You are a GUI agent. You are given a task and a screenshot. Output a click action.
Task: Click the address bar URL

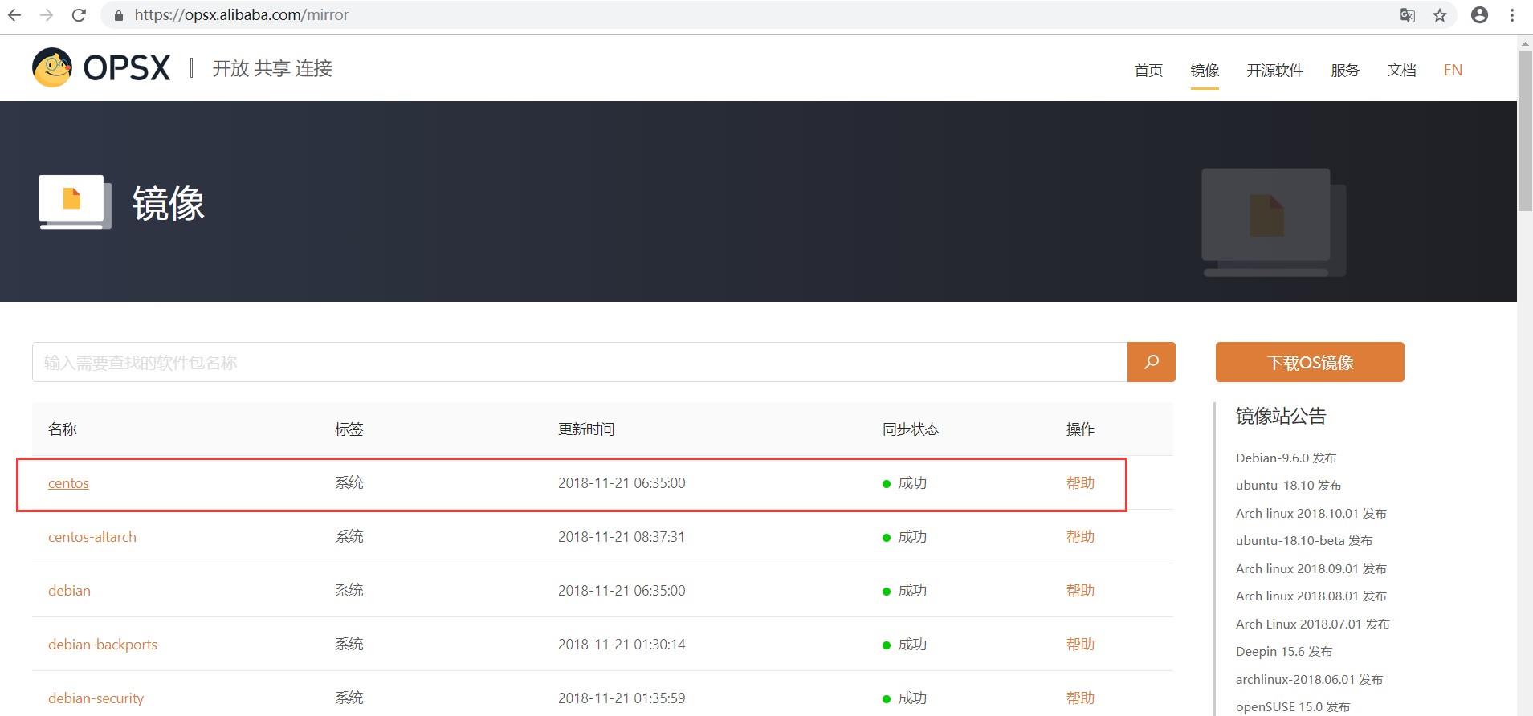tap(241, 15)
